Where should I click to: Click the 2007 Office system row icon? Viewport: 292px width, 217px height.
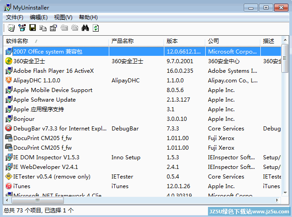pos(9,51)
